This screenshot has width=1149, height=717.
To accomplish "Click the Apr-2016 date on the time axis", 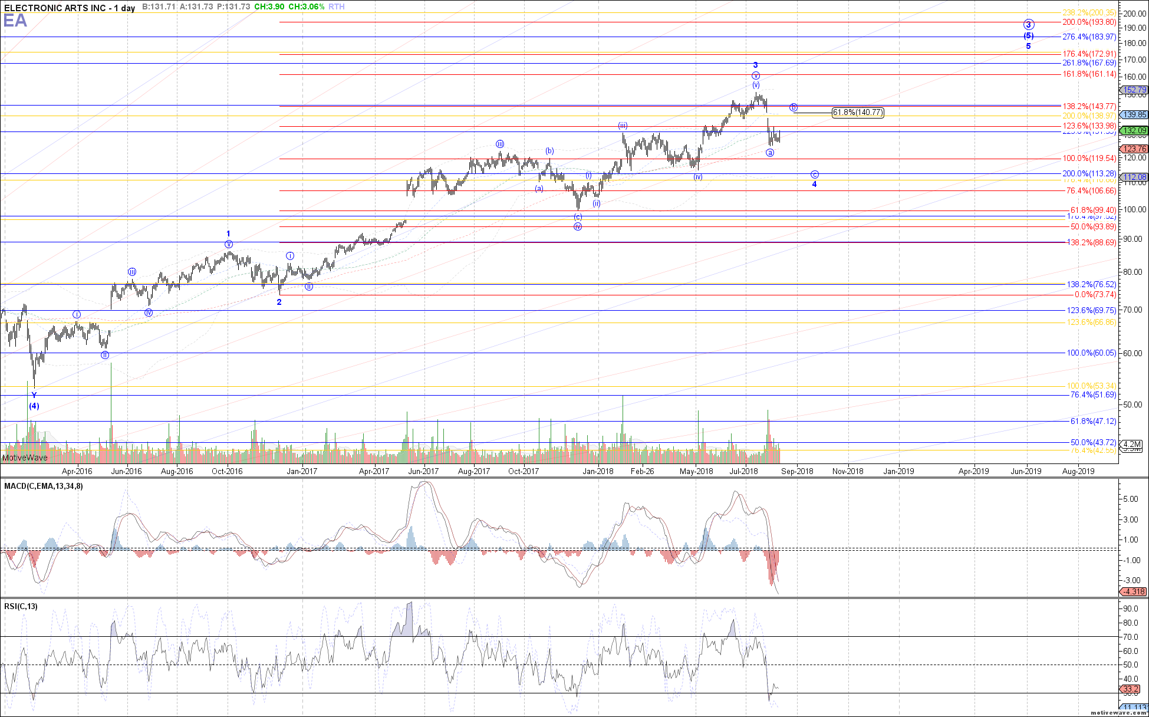I will point(77,471).
